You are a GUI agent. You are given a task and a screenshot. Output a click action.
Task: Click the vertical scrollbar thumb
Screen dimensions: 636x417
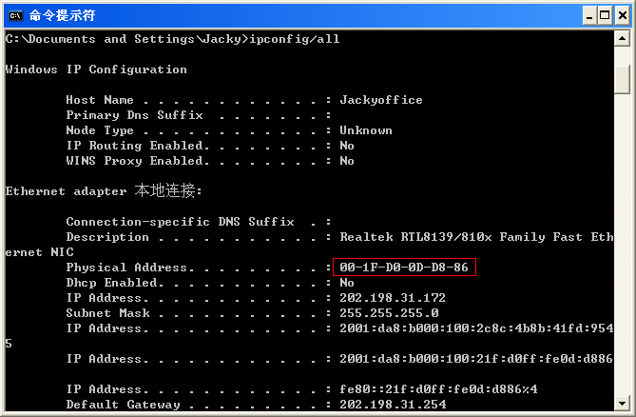tap(622, 80)
